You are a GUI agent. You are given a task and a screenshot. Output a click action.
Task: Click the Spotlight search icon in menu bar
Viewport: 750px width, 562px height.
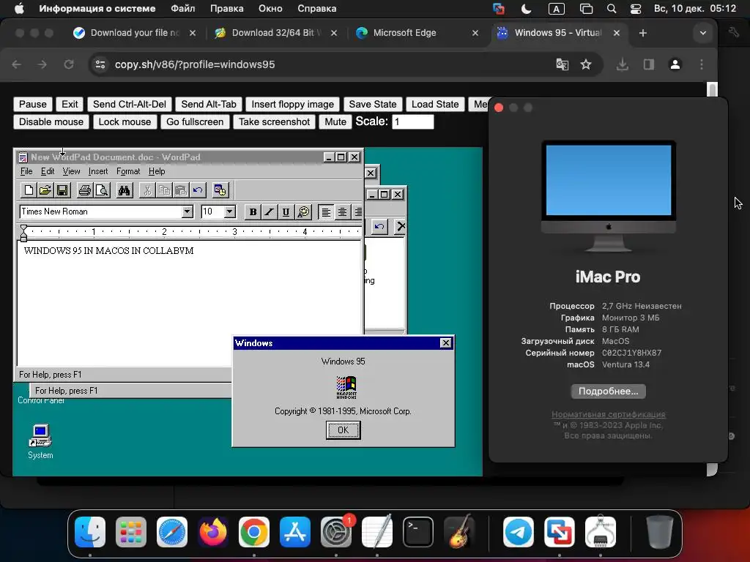coord(612,9)
